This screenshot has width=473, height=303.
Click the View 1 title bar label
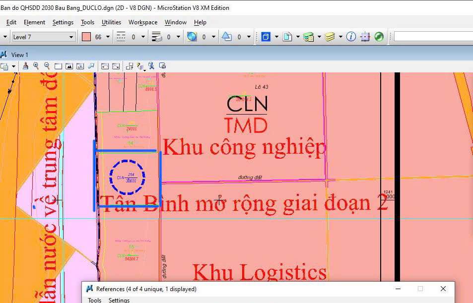[x=20, y=55]
